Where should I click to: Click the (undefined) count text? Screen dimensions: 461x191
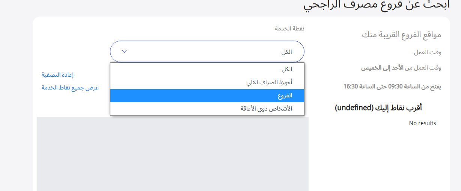[353, 108]
